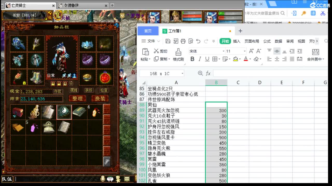Expand the quick access toolbar customize arrow
Image resolution: width=332 pixels, height=186 pixels.
(213, 41)
